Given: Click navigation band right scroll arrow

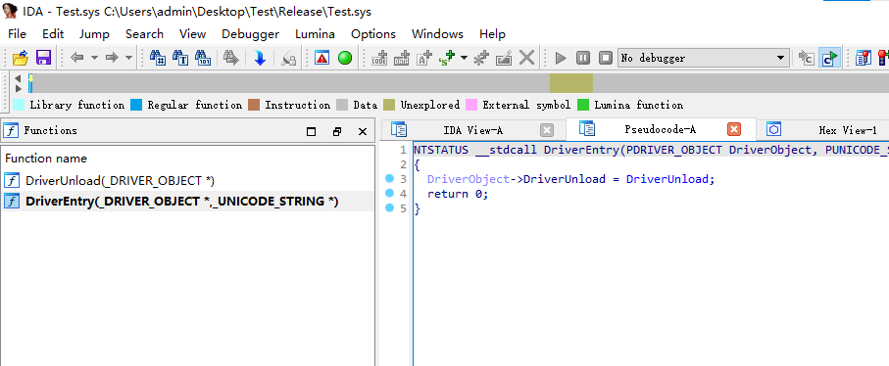Looking at the screenshot, I should [x=18, y=88].
